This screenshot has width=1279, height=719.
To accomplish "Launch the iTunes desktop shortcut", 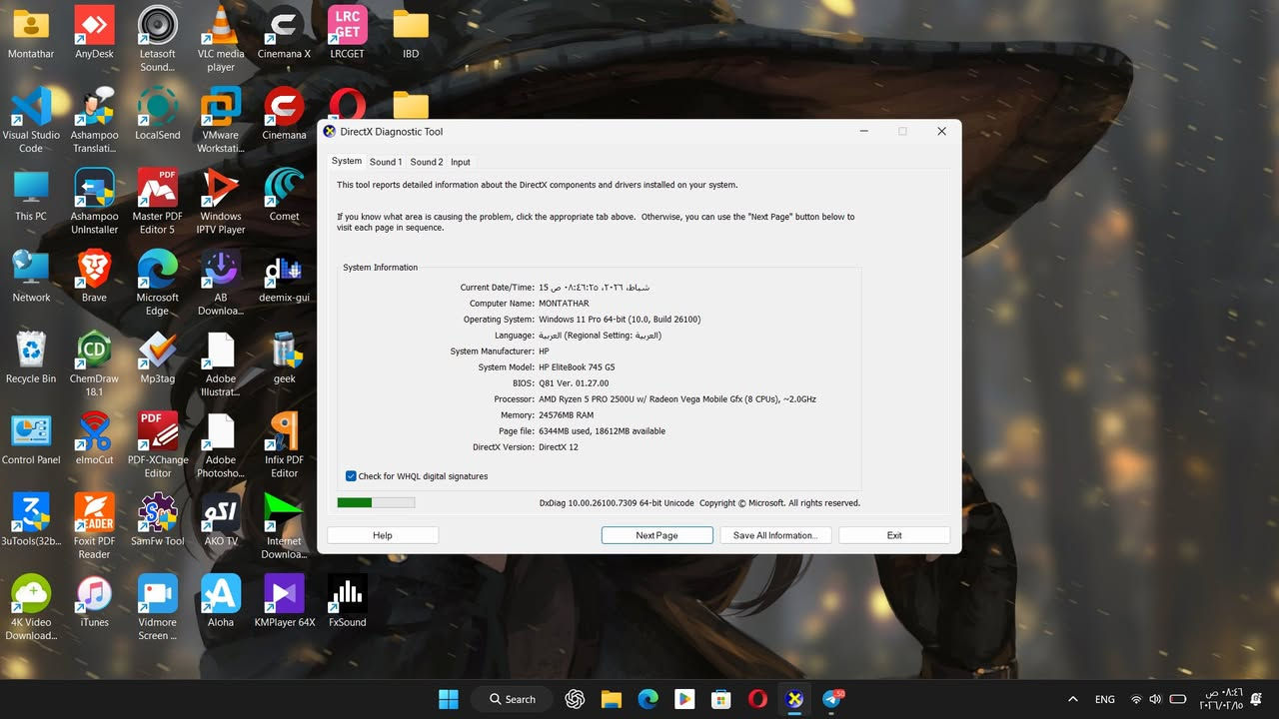I will pos(94,595).
